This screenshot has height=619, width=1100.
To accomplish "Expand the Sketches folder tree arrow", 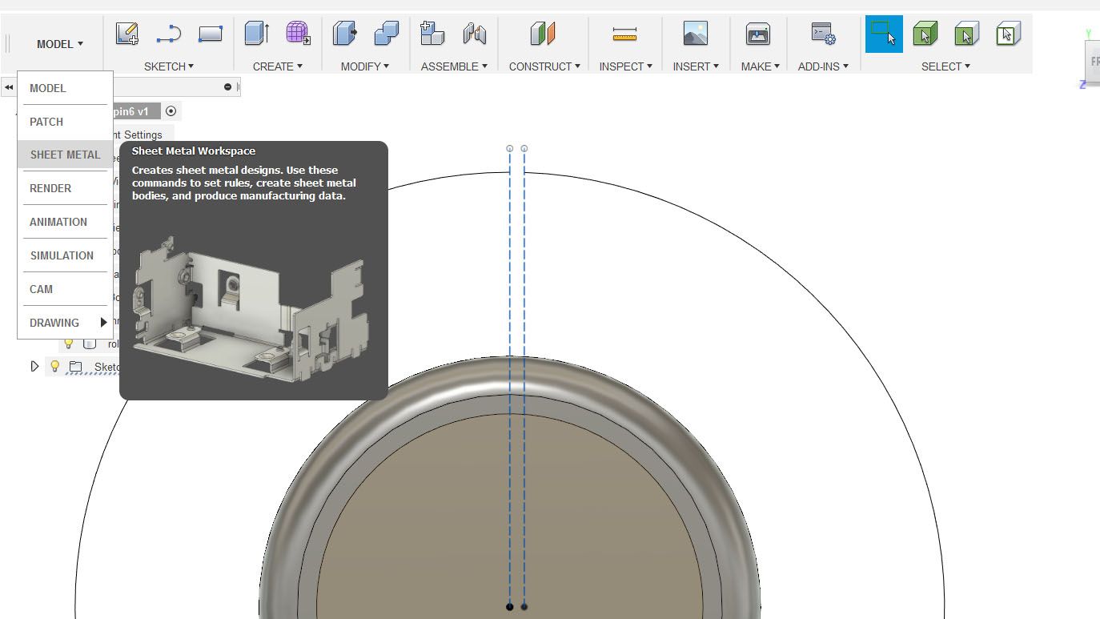I will [34, 367].
